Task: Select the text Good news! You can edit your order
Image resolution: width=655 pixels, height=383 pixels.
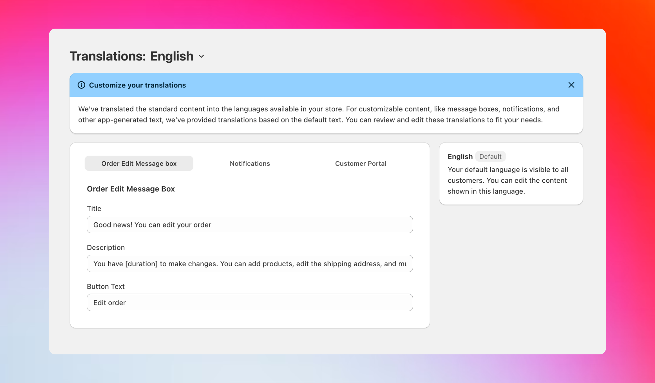Action: pyautogui.click(x=152, y=224)
